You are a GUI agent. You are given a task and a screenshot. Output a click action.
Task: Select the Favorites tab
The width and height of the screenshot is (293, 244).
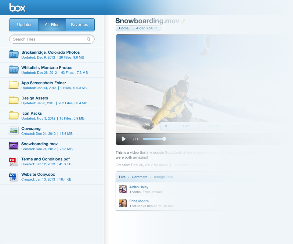point(79,25)
